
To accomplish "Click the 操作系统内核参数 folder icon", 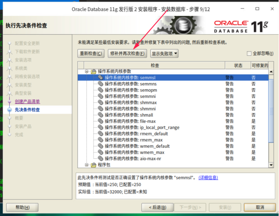I will tap(94, 71).
